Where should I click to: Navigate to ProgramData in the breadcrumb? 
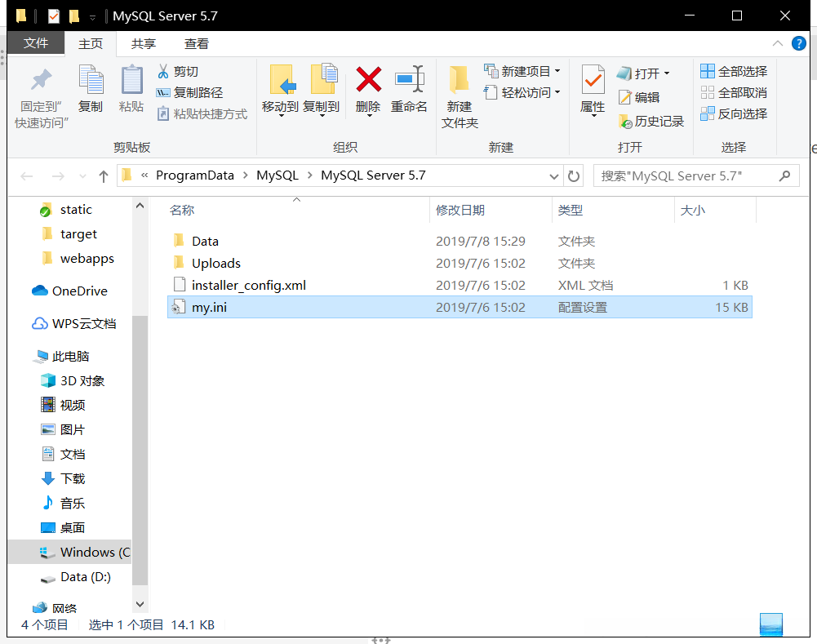[x=195, y=175]
